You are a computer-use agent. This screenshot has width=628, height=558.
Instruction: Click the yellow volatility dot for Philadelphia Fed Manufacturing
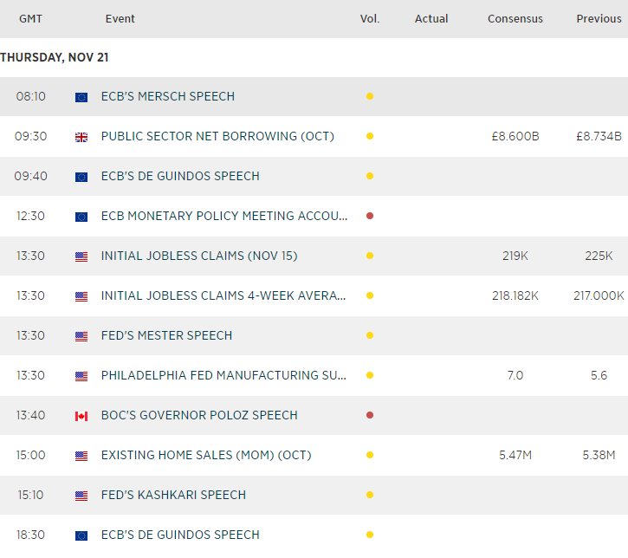(370, 376)
